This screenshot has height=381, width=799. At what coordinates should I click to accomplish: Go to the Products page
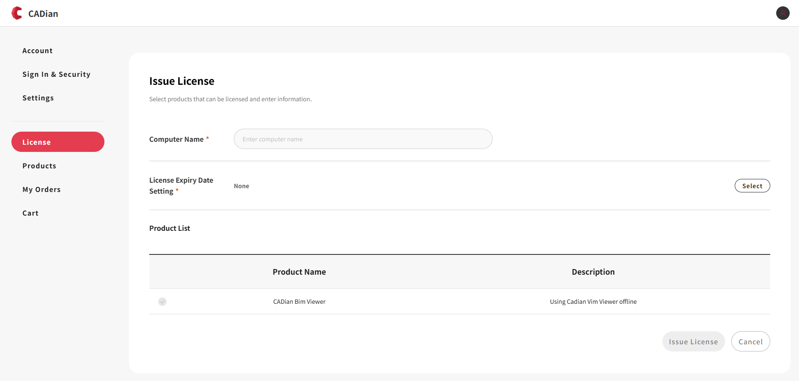(x=39, y=165)
